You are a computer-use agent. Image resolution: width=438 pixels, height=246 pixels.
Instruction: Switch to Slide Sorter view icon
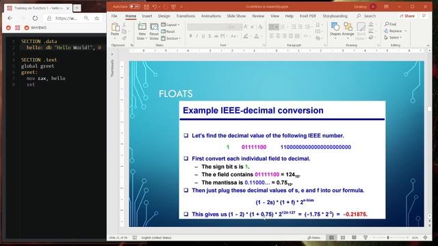pos(343,238)
